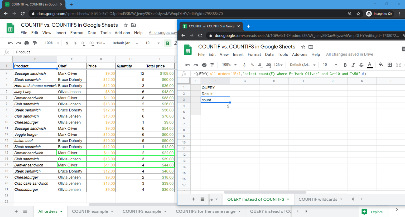Select the paint format tool
The width and height of the screenshot is (405, 217).
[212, 65]
